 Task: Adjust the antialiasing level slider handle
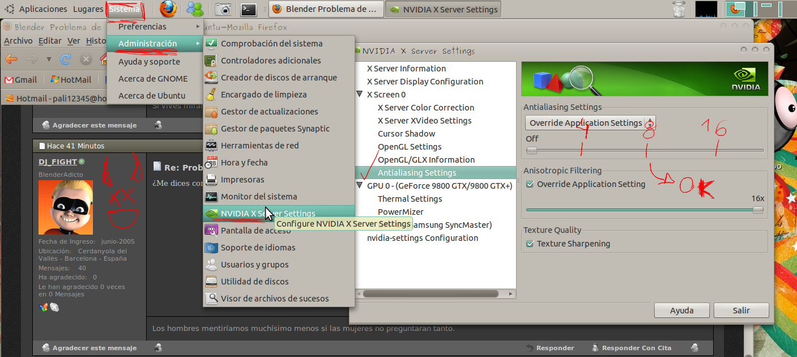tap(531, 150)
